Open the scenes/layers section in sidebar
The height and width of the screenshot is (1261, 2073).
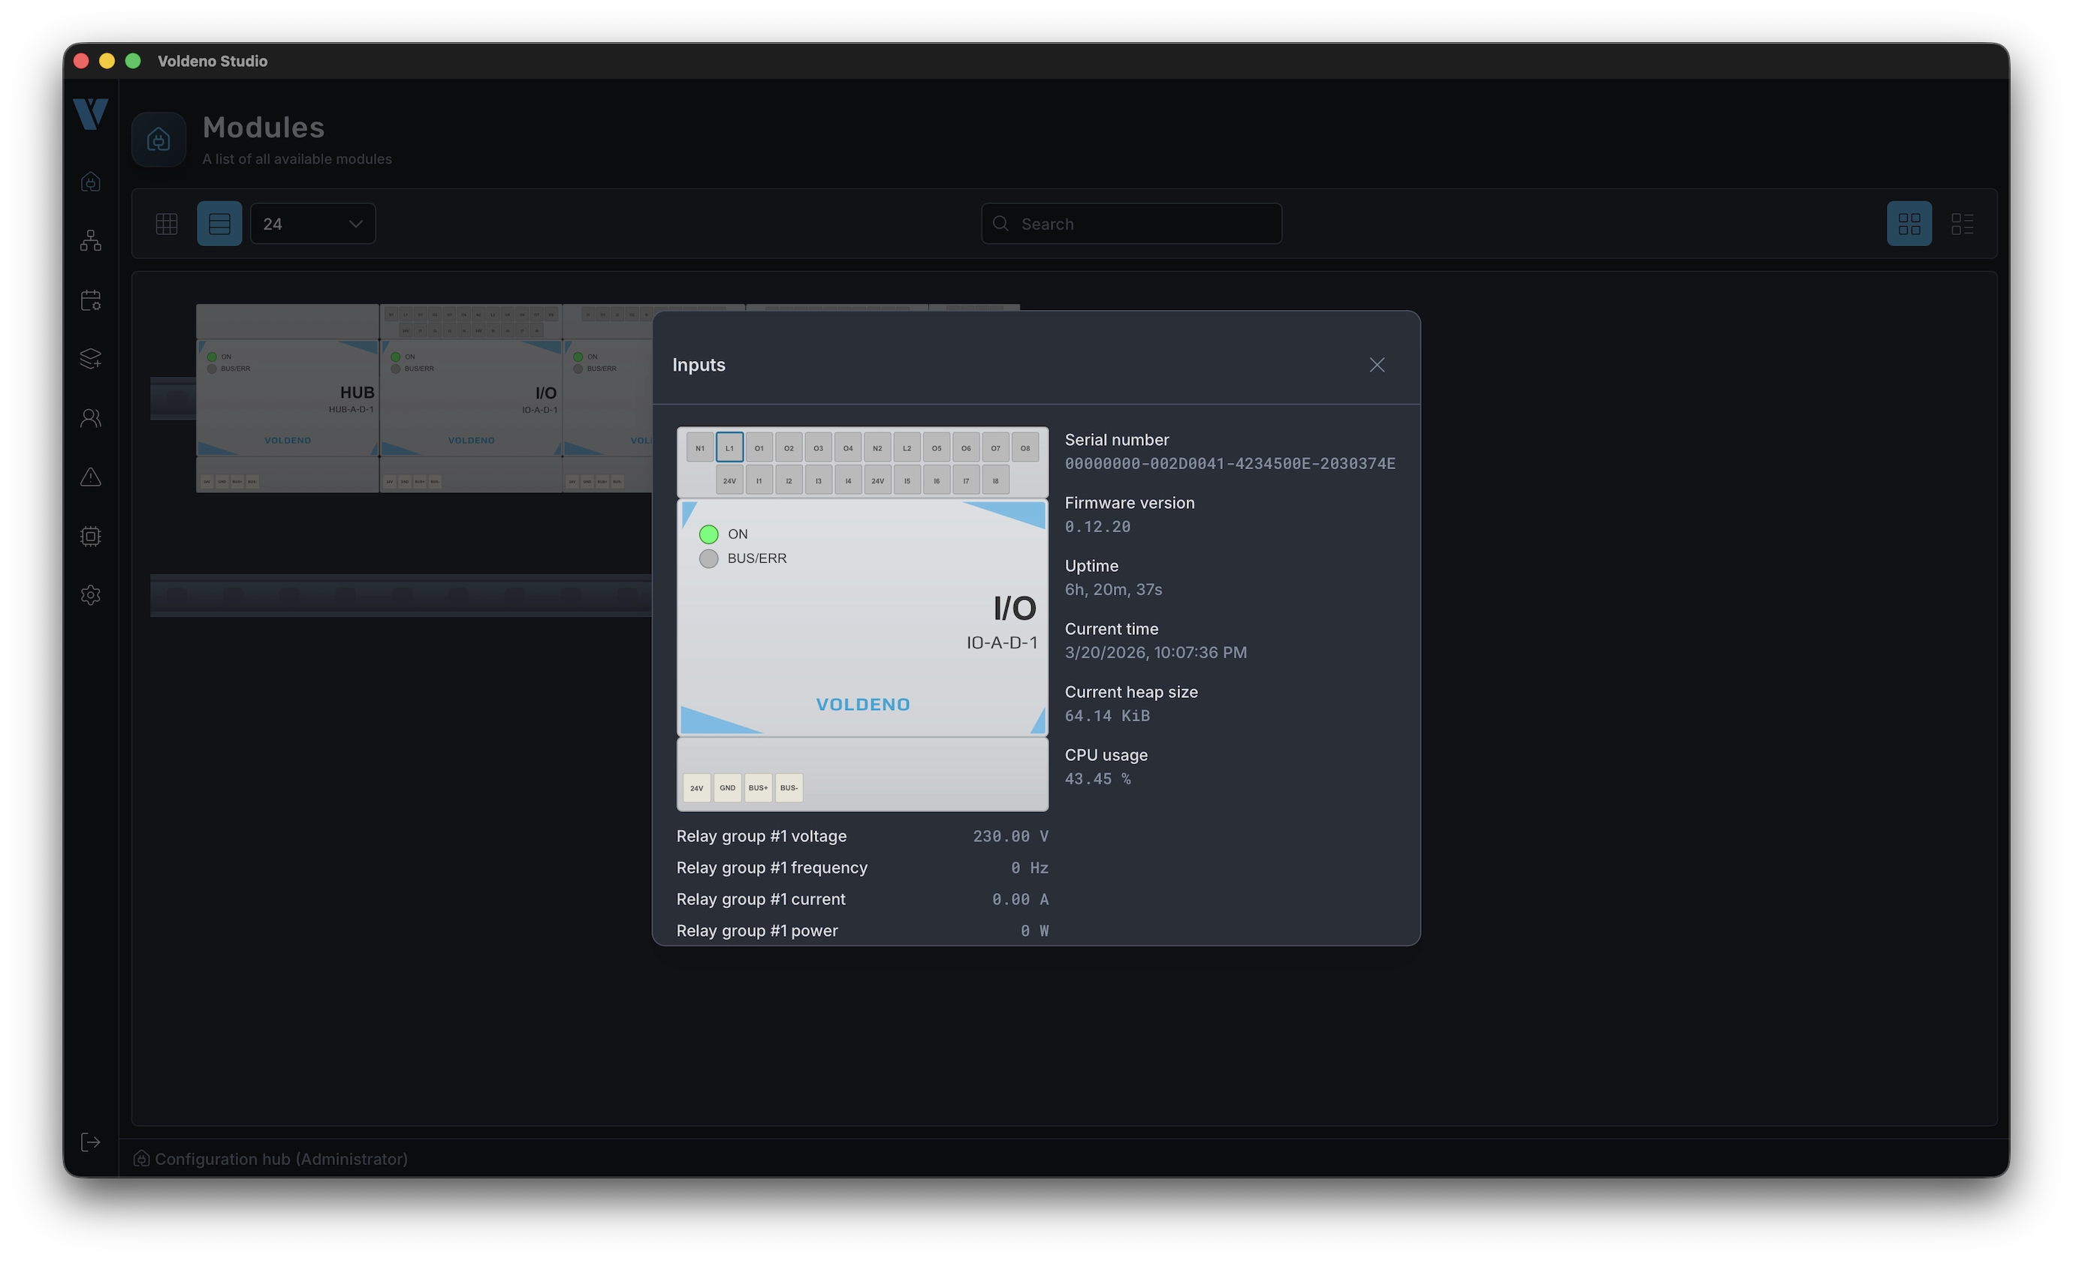pos(90,359)
